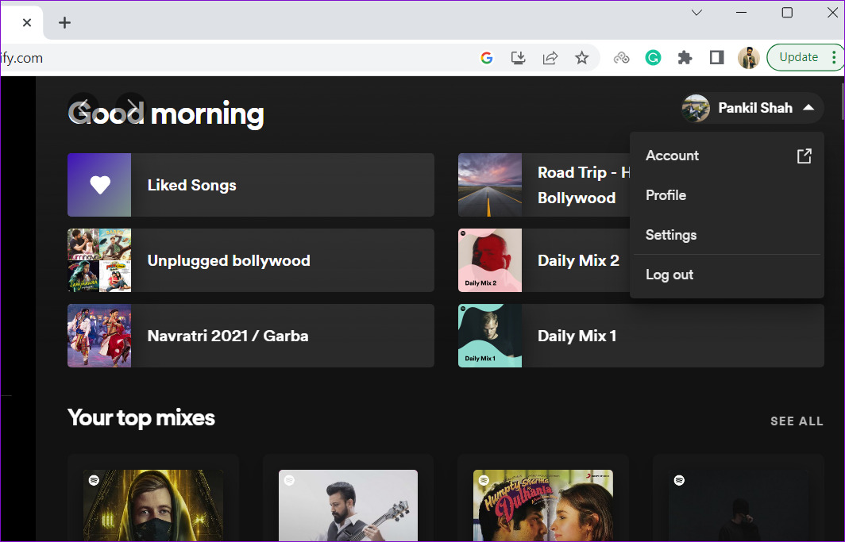Click the Update button in Chrome

[x=798, y=57]
